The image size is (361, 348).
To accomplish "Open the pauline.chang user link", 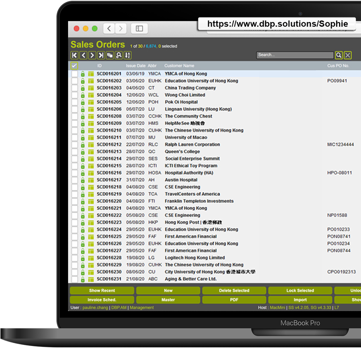I will (96, 308).
